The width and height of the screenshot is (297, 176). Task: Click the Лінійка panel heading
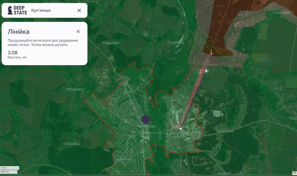point(18,31)
